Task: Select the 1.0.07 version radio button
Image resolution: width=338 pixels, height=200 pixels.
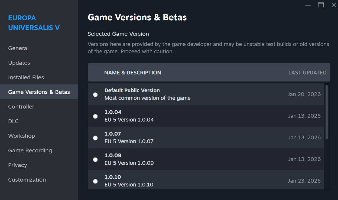Action: pyautogui.click(x=95, y=138)
